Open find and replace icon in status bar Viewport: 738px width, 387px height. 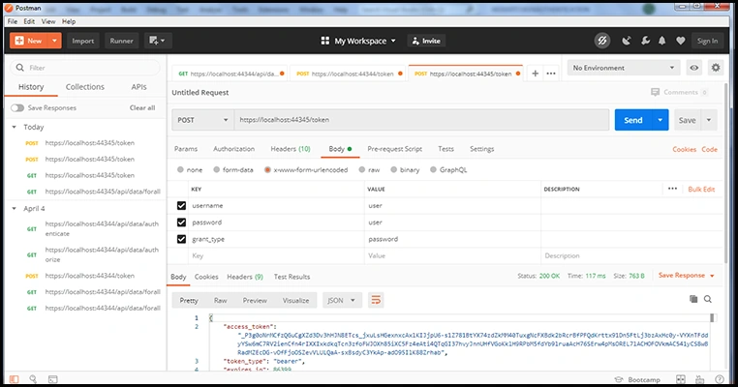33,379
